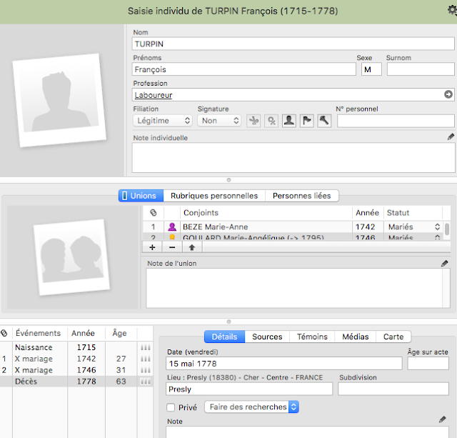
Task: Click the individual portrait photo placeholder
Action: point(59,100)
